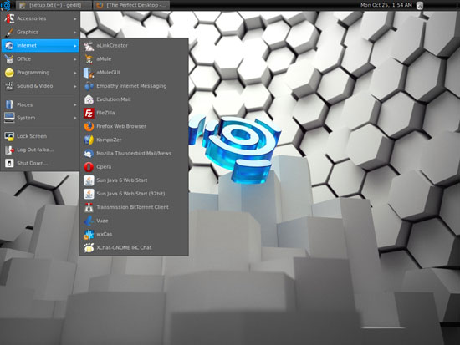
Task: Choose Lock Screen from the menu
Action: pyautogui.click(x=40, y=136)
